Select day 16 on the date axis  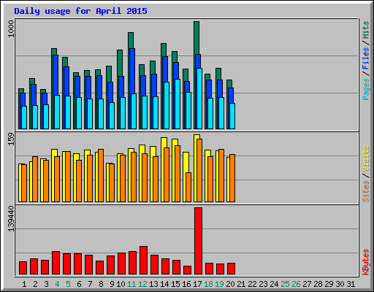[x=186, y=284]
